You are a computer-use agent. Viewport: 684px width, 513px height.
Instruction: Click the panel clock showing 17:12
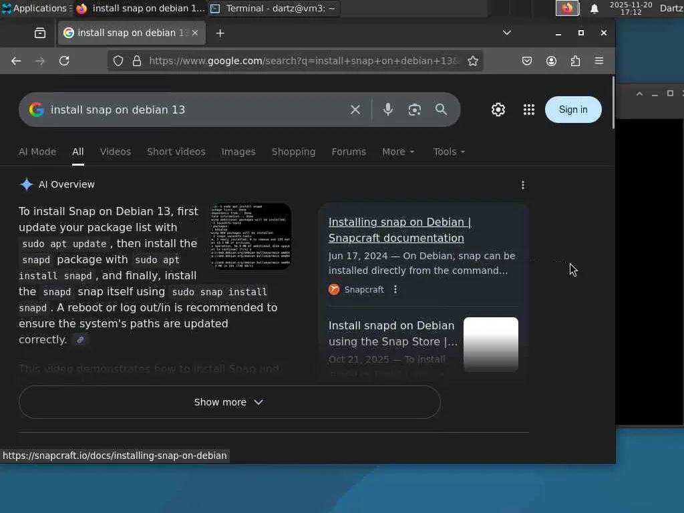(631, 8)
